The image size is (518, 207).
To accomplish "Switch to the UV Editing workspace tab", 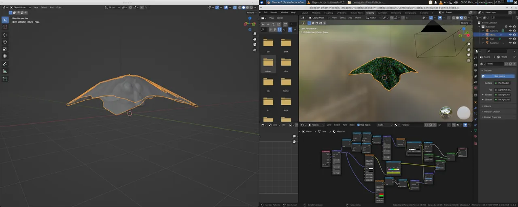I will pyautogui.click(x=342, y=13).
